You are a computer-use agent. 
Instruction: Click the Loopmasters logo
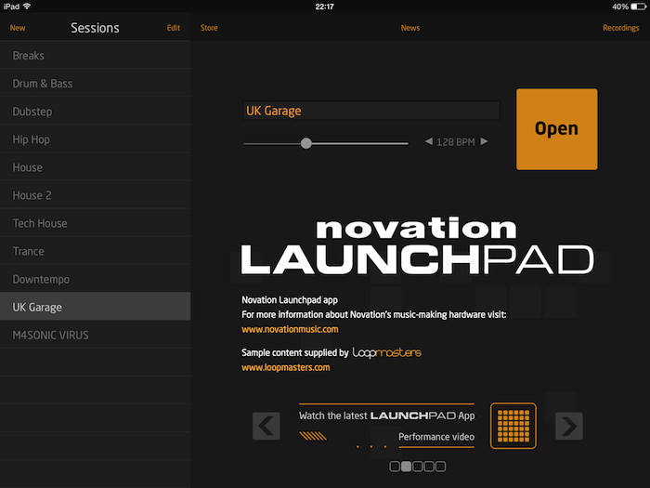[x=387, y=352]
